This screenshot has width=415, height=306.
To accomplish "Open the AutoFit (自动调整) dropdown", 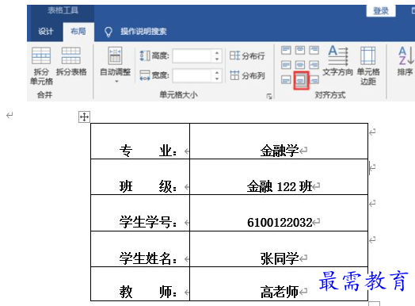I will (115, 65).
